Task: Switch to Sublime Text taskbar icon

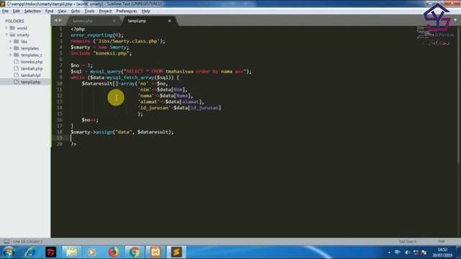Action: click(176, 252)
